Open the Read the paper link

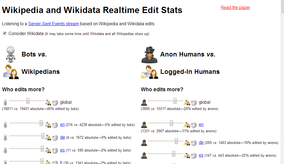pos(235,7)
